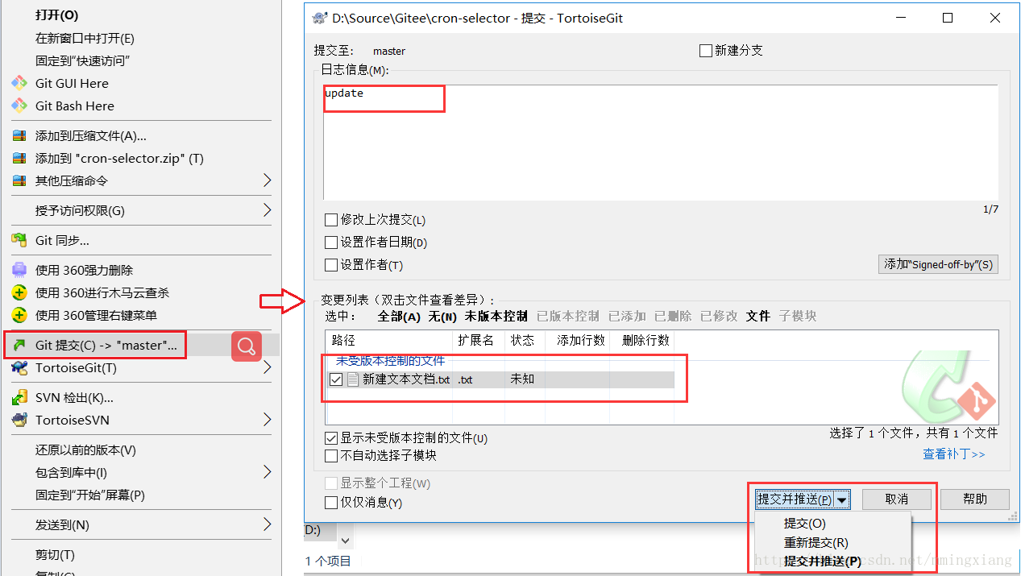Click the TortoiseGit dialog title bar icon

[319, 18]
